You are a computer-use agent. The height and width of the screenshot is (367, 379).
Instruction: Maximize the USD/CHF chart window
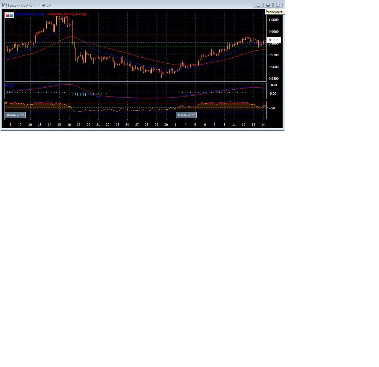268,5
